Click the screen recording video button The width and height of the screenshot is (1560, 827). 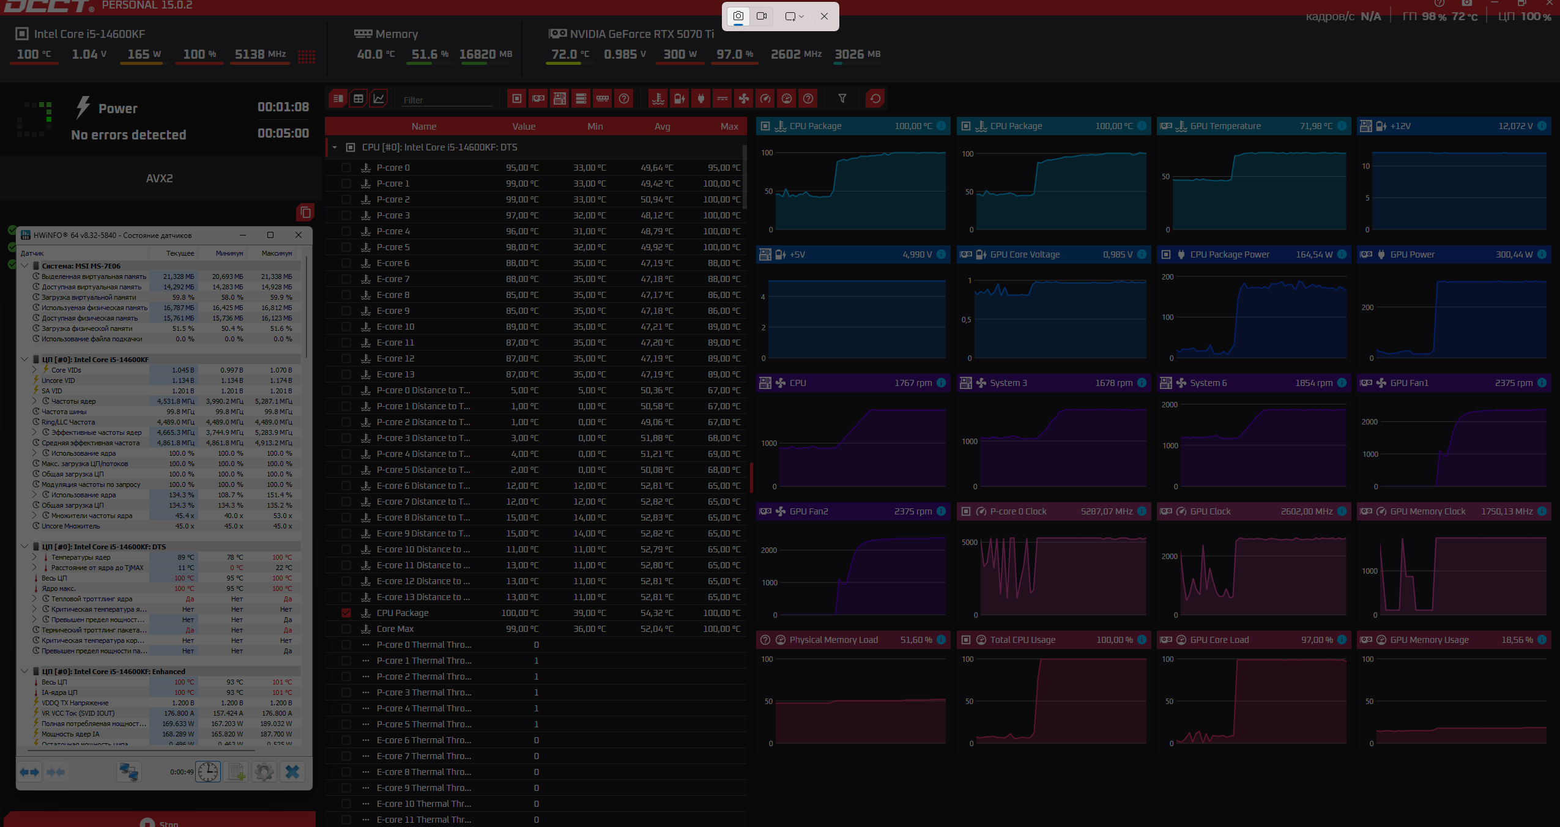pos(762,17)
